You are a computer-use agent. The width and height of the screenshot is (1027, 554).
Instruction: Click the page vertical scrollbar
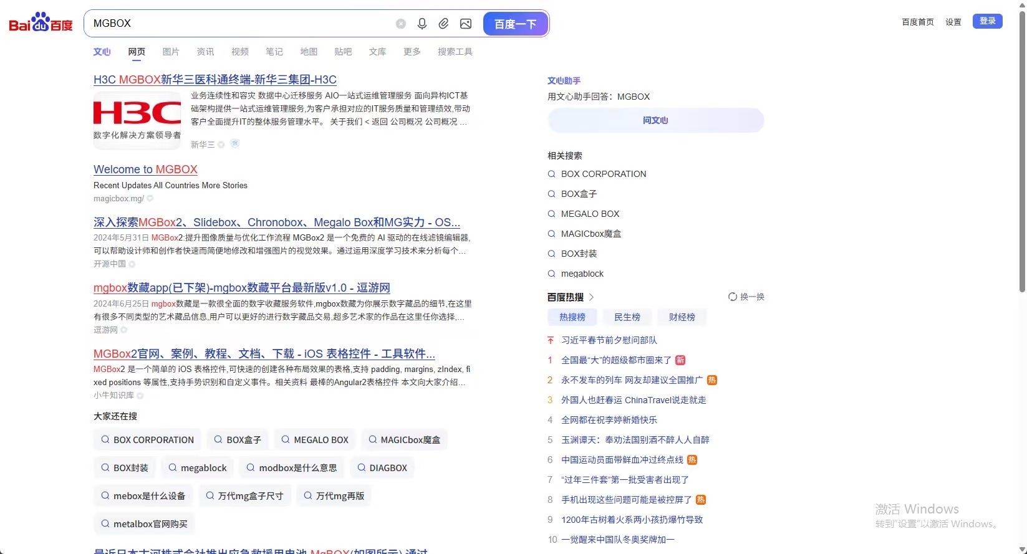coord(1022,150)
